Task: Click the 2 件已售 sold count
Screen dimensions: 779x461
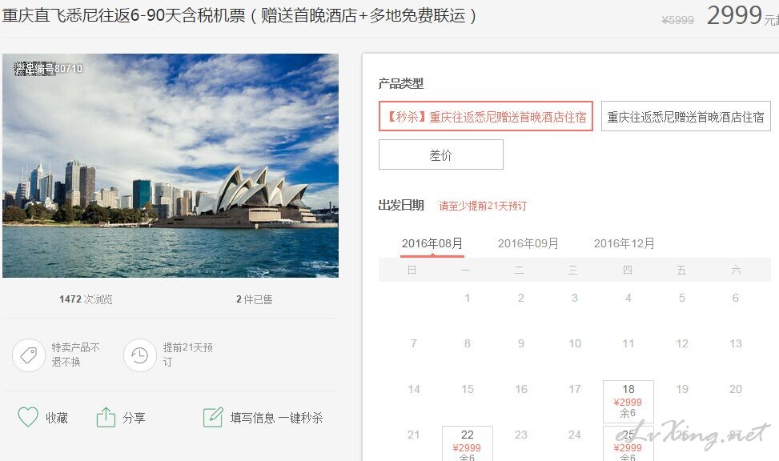Action: pyautogui.click(x=255, y=299)
